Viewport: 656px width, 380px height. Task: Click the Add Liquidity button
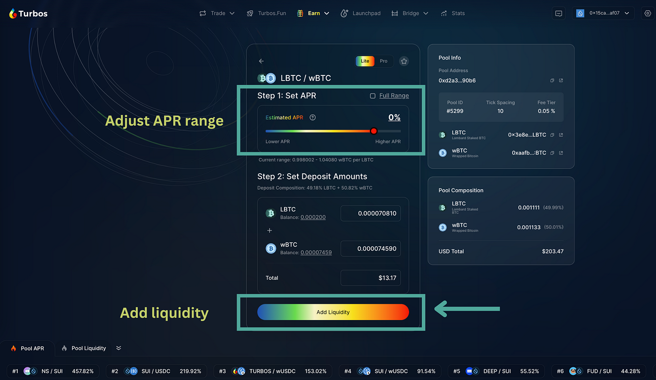333,312
